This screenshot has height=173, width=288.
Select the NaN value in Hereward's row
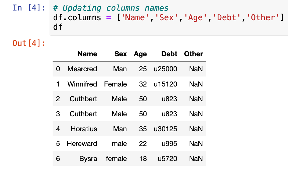tap(196, 143)
